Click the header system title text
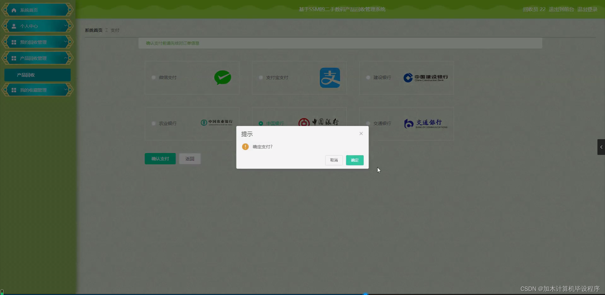The height and width of the screenshot is (295, 605). pyautogui.click(x=342, y=9)
